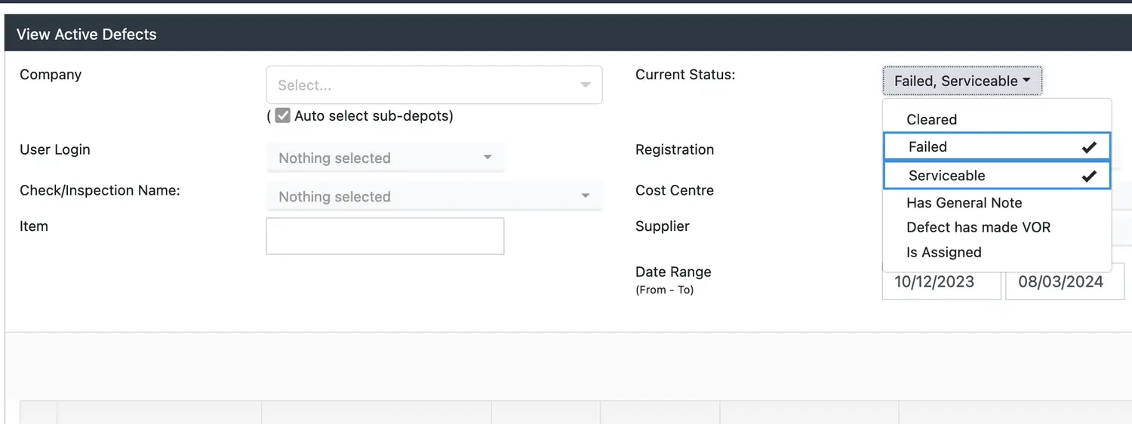Choose Cleared from the status list
Viewport: 1132px width, 424px height.
click(932, 120)
